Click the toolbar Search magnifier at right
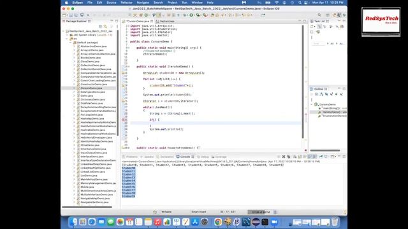 [319, 15]
